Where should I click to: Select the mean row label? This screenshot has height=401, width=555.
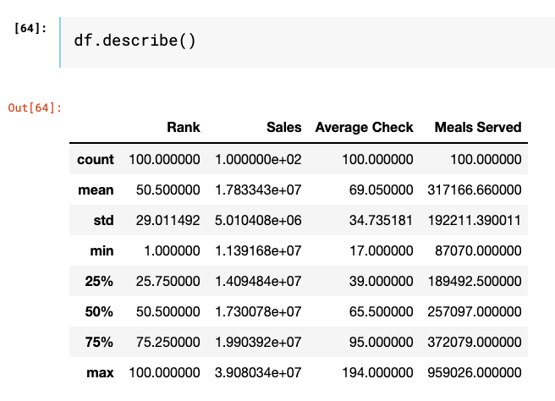(x=96, y=190)
